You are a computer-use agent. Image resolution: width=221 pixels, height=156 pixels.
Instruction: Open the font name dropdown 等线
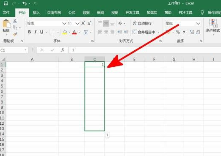click(47, 23)
